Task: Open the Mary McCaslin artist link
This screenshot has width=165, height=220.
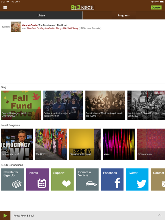Action: [30, 25]
